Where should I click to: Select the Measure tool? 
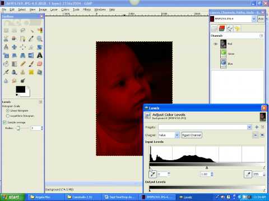(x=6, y=47)
